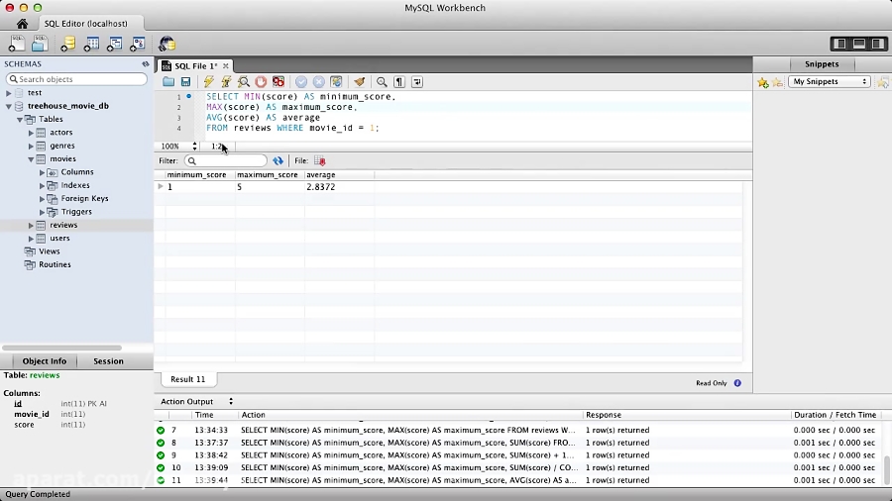Viewport: 892px width, 501px height.
Task: Toggle the bottom output panel
Action: point(859,44)
